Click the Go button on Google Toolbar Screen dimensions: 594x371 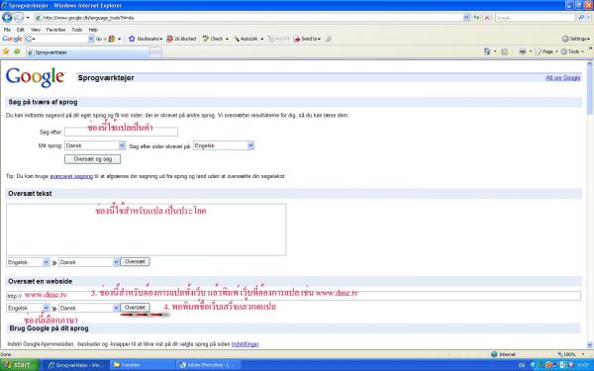(99, 39)
